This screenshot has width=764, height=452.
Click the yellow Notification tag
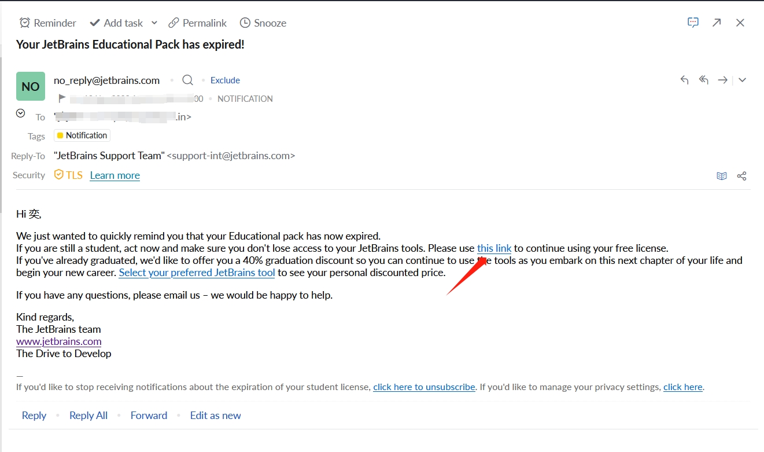click(82, 135)
